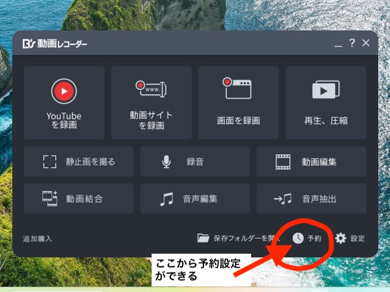This screenshot has width=390, height=292.
Task: Open the YouTube recording tile
Action: pos(64,102)
